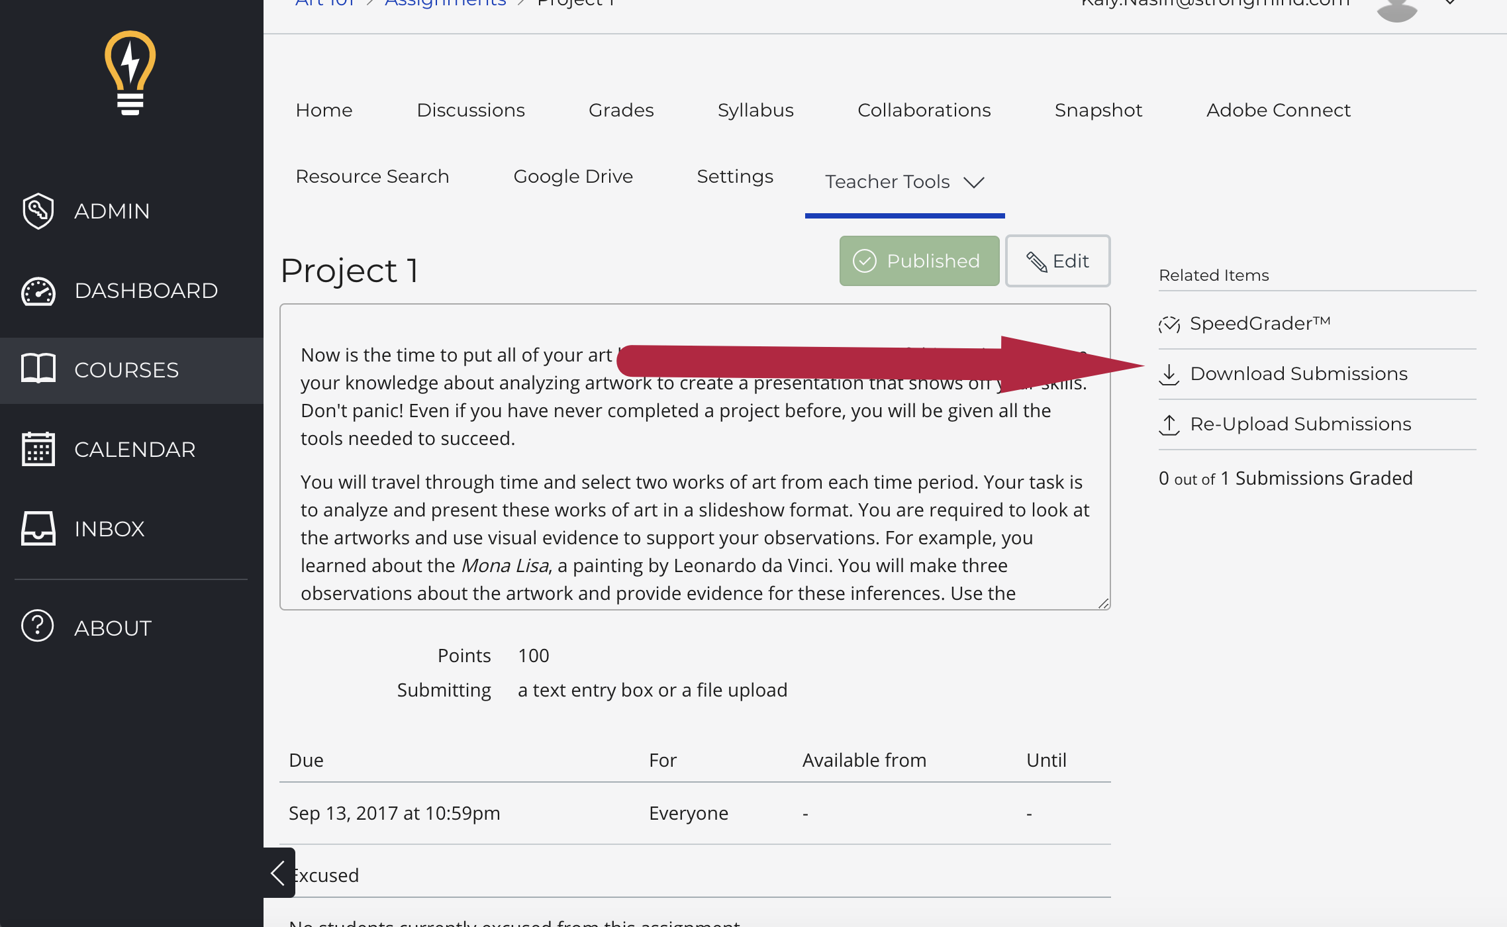This screenshot has width=1507, height=927.
Task: Click the lightbulb logo icon
Action: pos(130,73)
